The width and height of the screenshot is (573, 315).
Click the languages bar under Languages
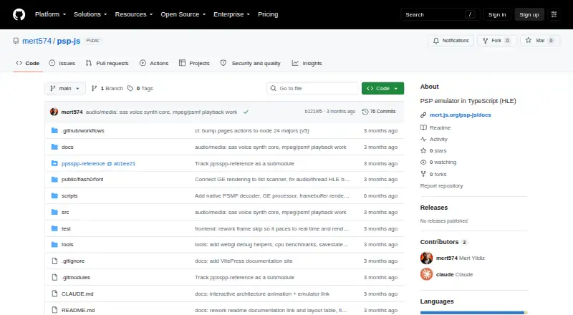coord(474,312)
